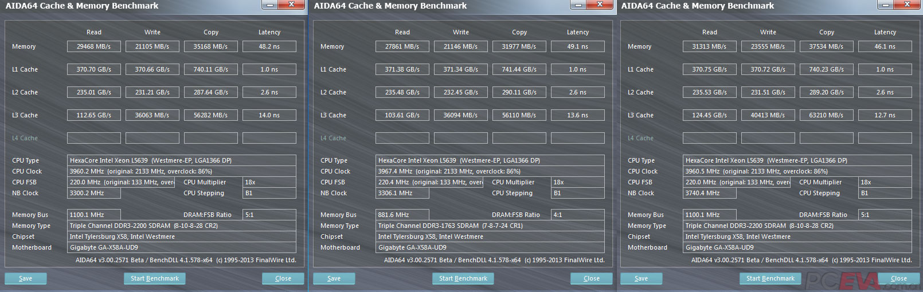This screenshot has width=923, height=292.
Task: Click L2 cache write value 232.45 GB/s
Action: click(x=461, y=92)
